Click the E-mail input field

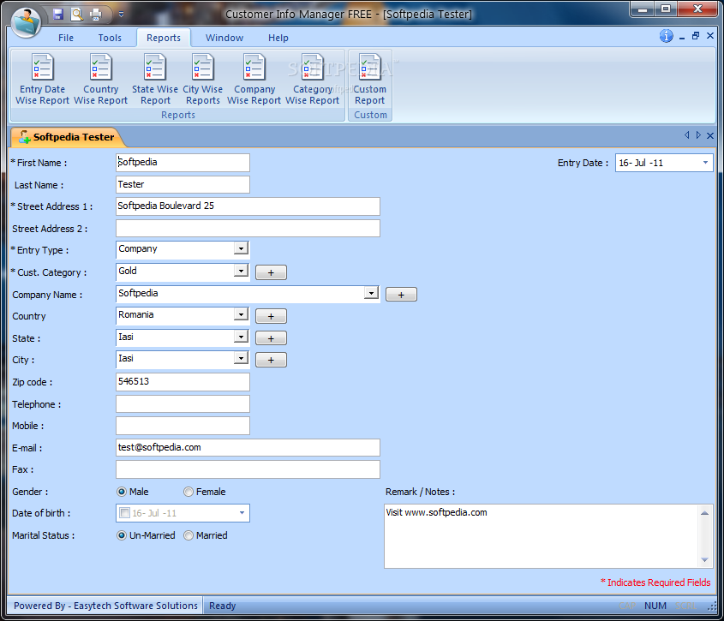click(x=248, y=447)
